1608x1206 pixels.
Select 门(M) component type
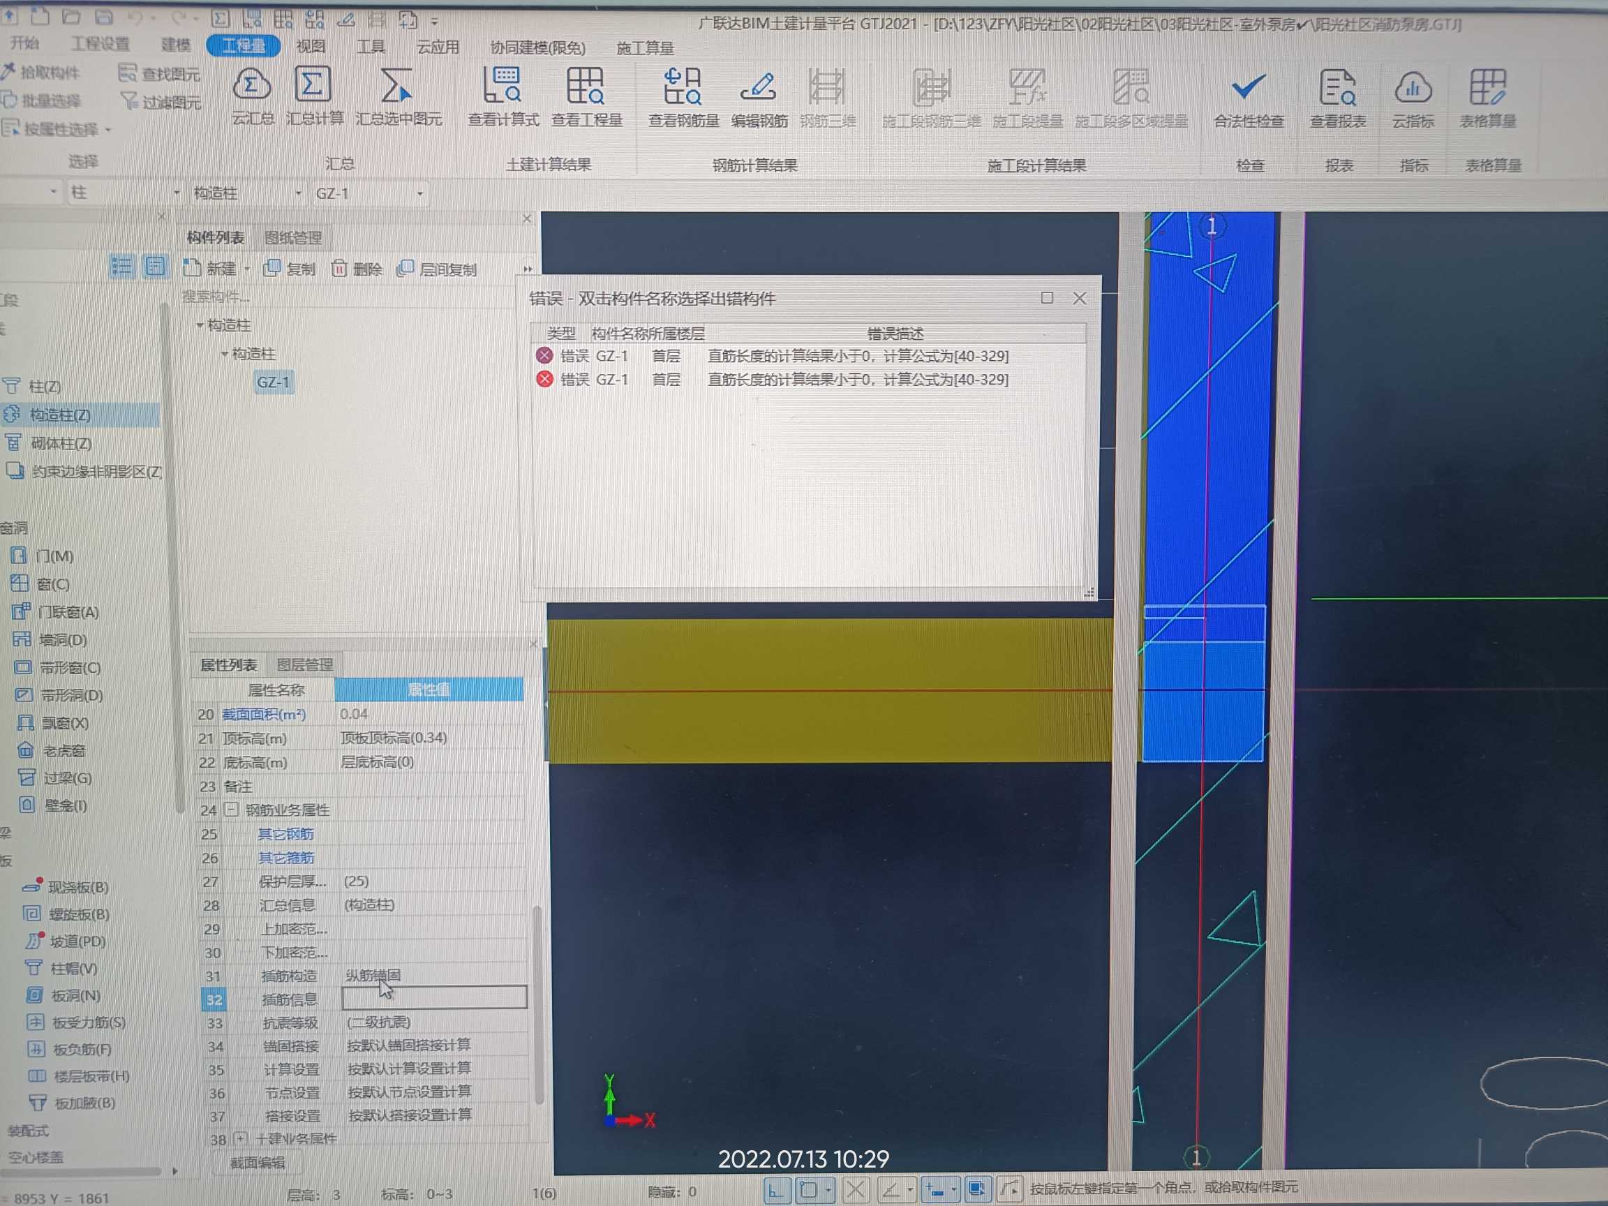point(43,556)
